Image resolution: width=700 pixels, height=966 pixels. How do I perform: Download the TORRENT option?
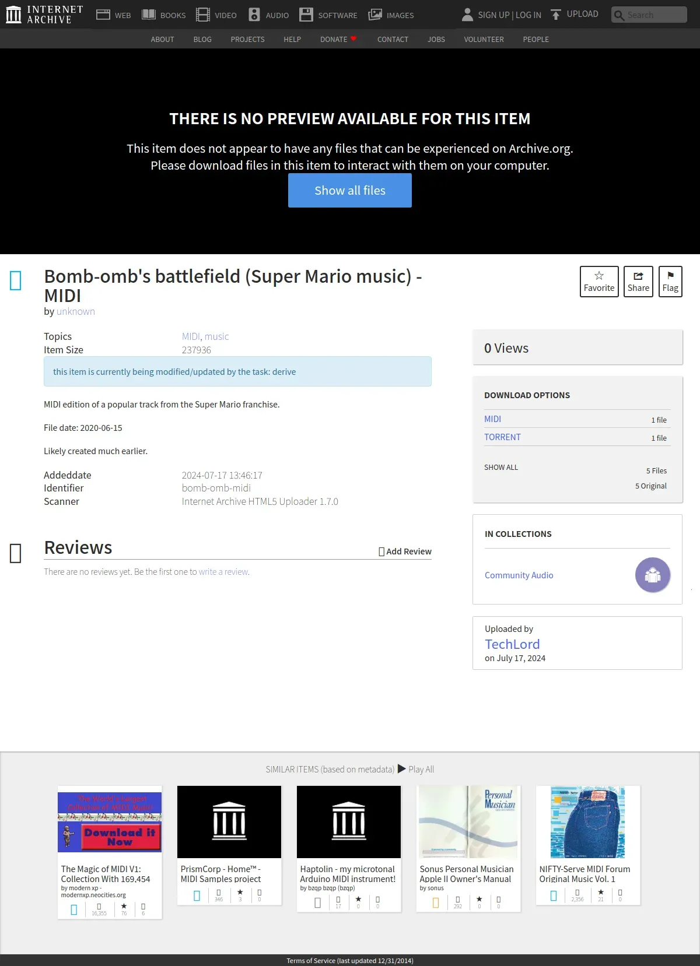click(x=502, y=437)
